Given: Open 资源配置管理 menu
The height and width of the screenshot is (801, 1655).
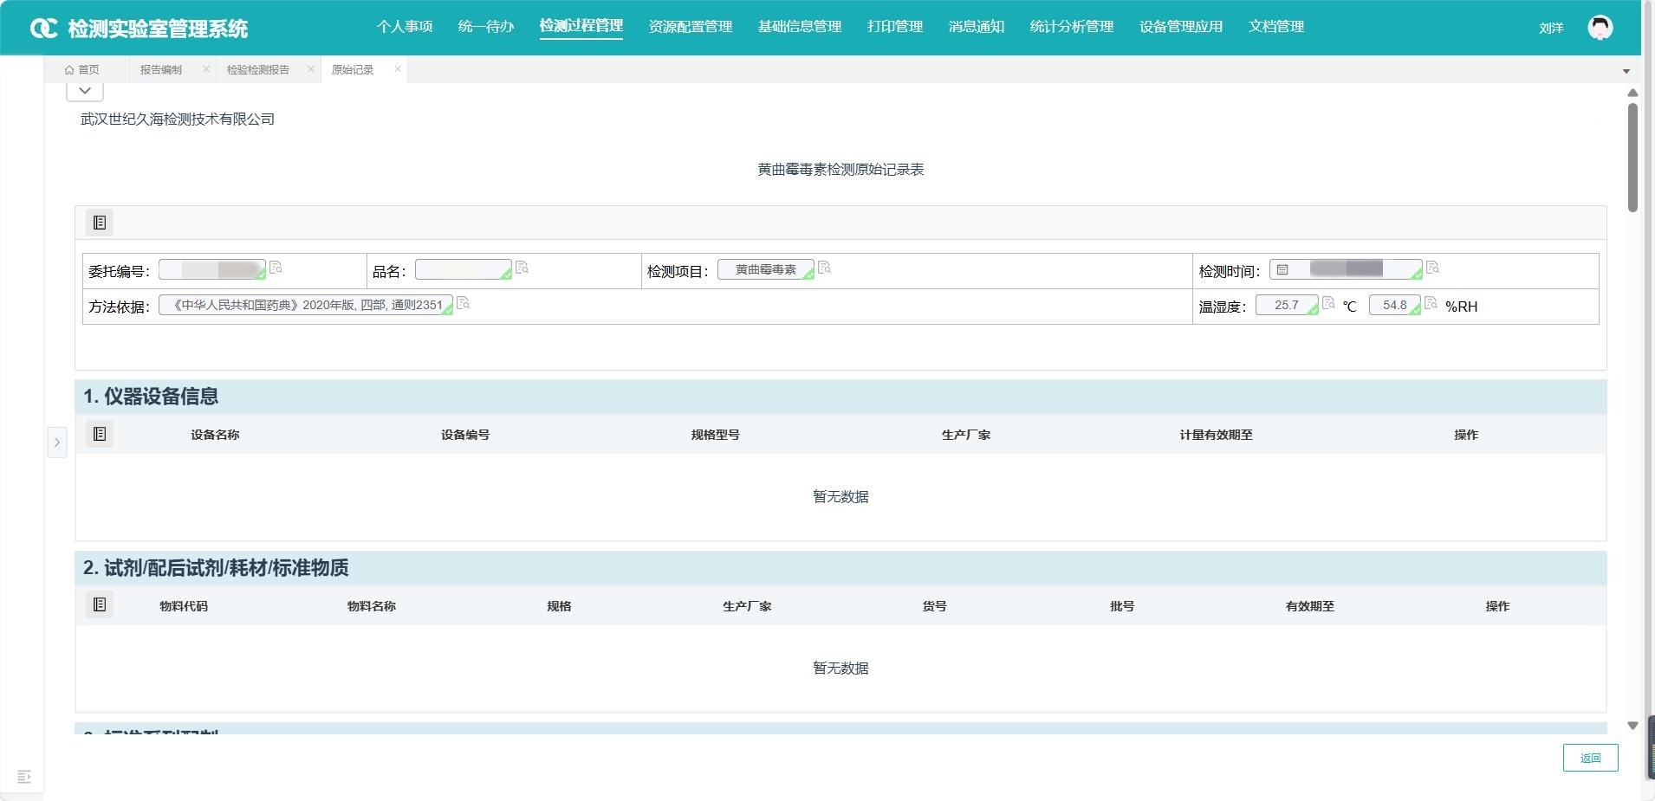Looking at the screenshot, I should 690,27.
